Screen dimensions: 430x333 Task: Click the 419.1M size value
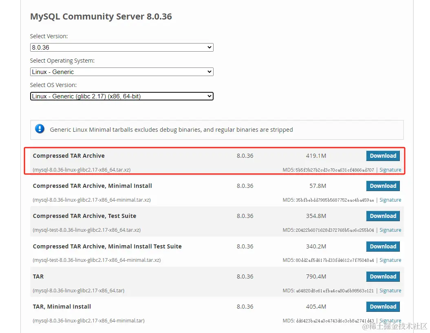pos(316,156)
